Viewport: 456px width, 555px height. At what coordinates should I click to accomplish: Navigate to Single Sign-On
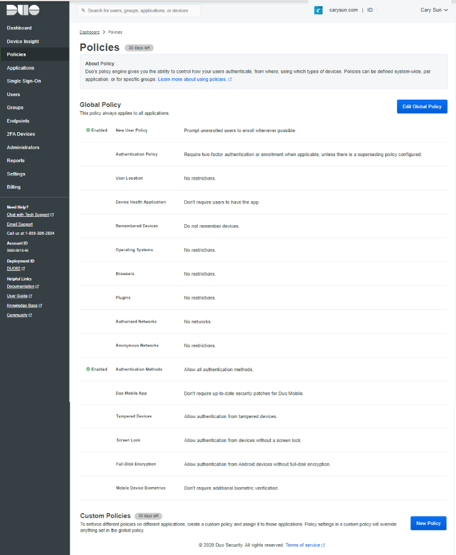coord(23,81)
